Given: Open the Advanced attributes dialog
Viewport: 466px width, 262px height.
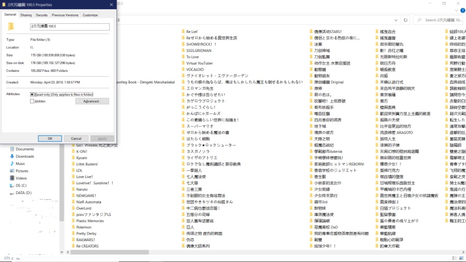Looking at the screenshot, I should click(x=92, y=101).
